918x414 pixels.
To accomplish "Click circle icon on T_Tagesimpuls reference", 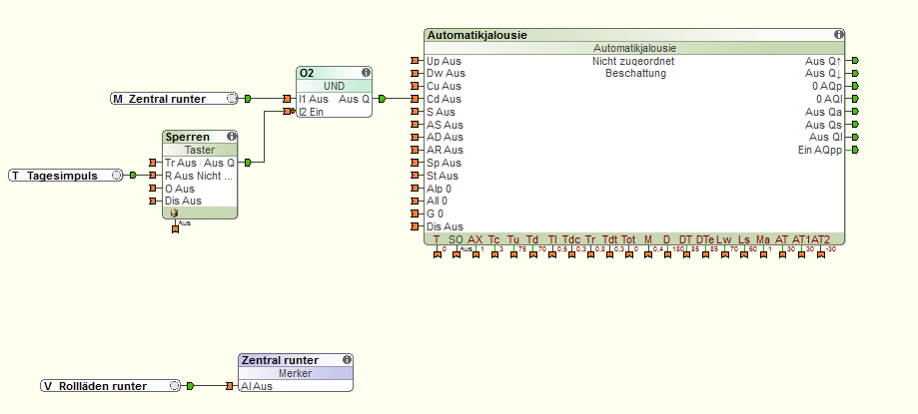I will click(116, 175).
